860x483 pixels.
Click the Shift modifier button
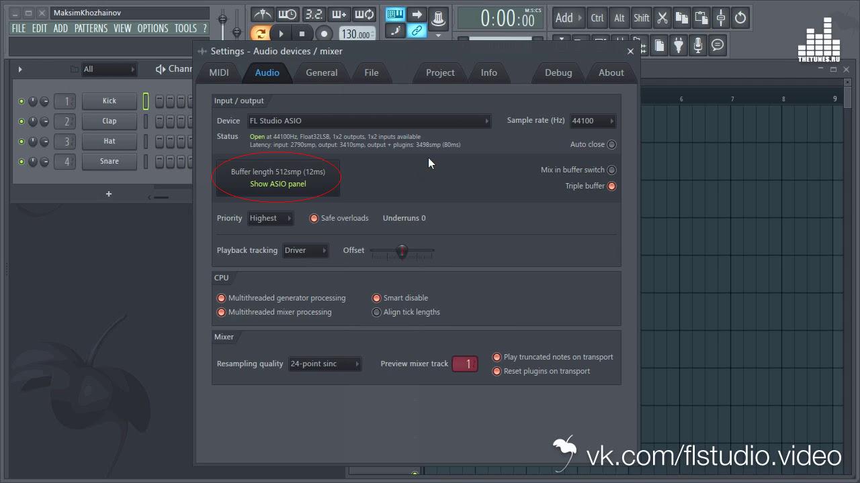(x=642, y=18)
